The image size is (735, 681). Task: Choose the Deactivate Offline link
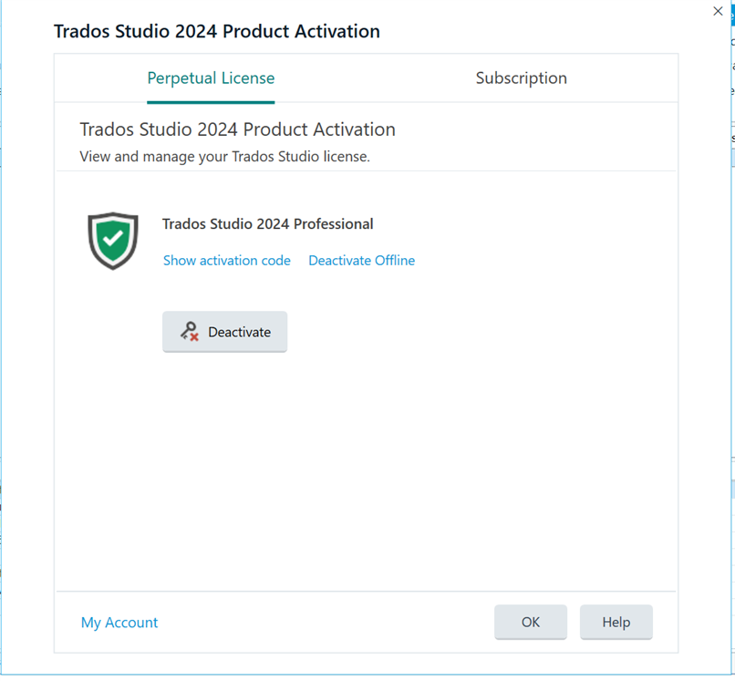click(x=361, y=260)
